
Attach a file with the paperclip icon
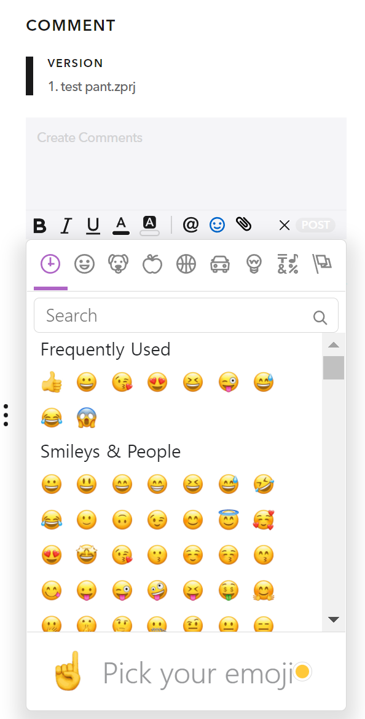(x=243, y=224)
